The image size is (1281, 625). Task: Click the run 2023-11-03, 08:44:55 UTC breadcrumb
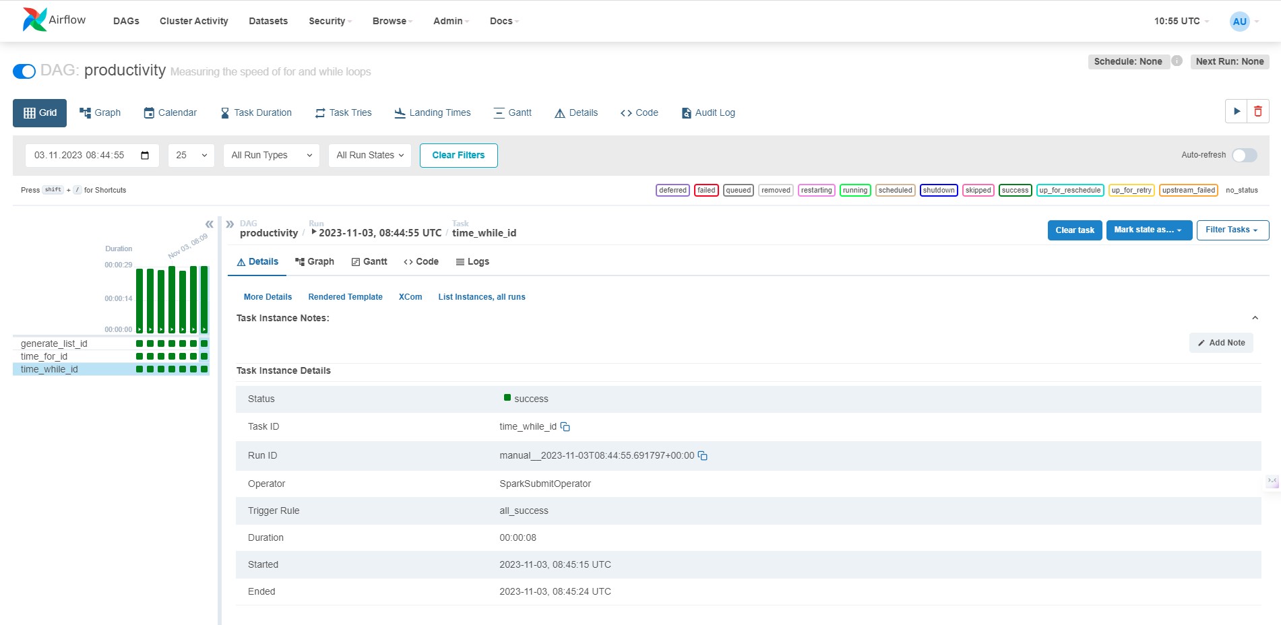[377, 233]
